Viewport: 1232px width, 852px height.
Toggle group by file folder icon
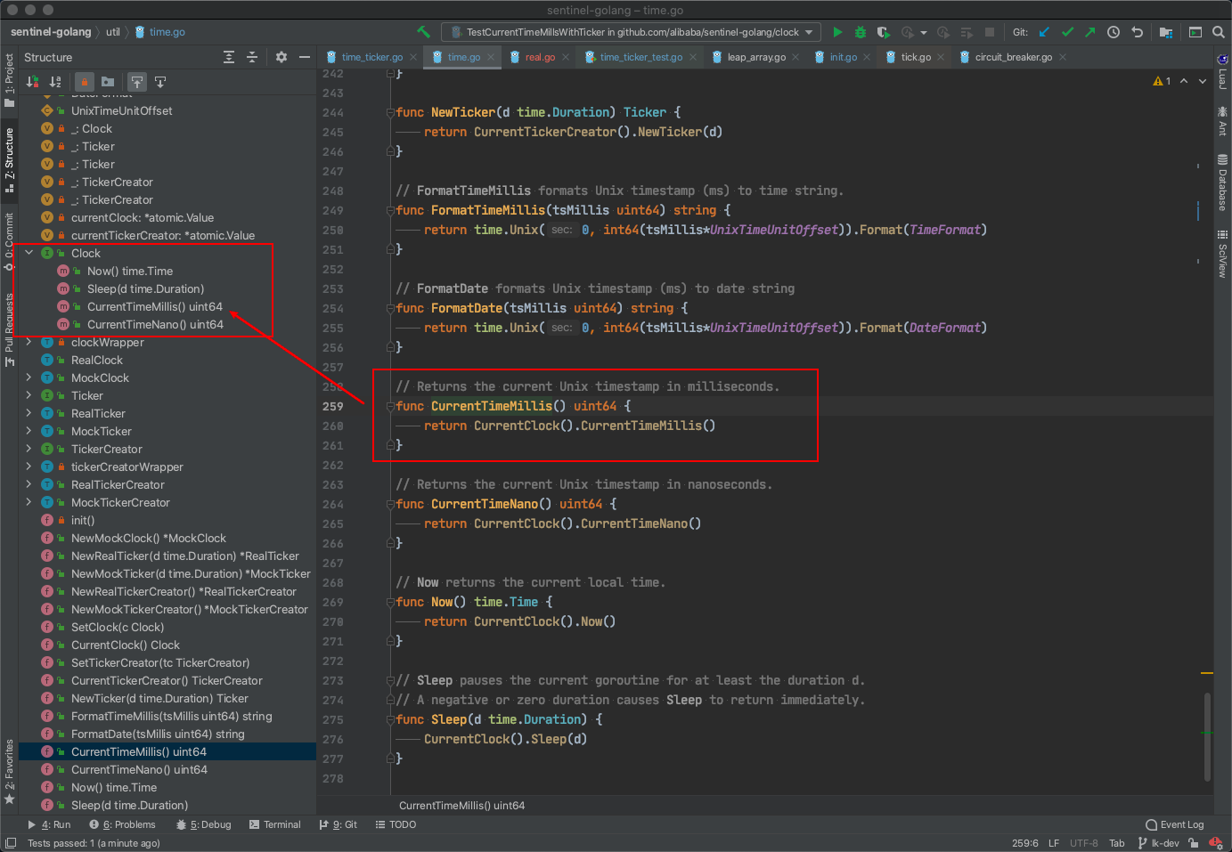pos(108,82)
